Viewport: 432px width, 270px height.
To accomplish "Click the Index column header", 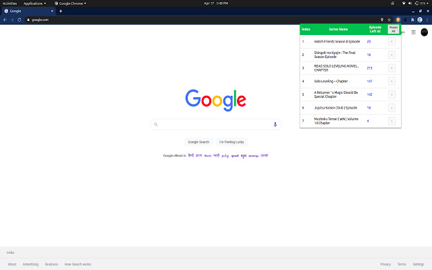I will click(306, 29).
